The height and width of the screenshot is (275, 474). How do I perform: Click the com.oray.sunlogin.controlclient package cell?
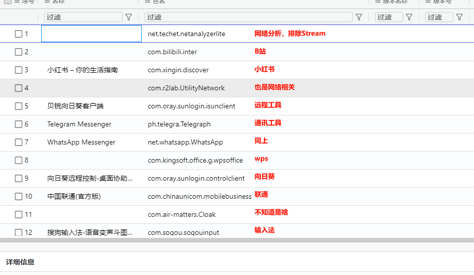point(196,179)
